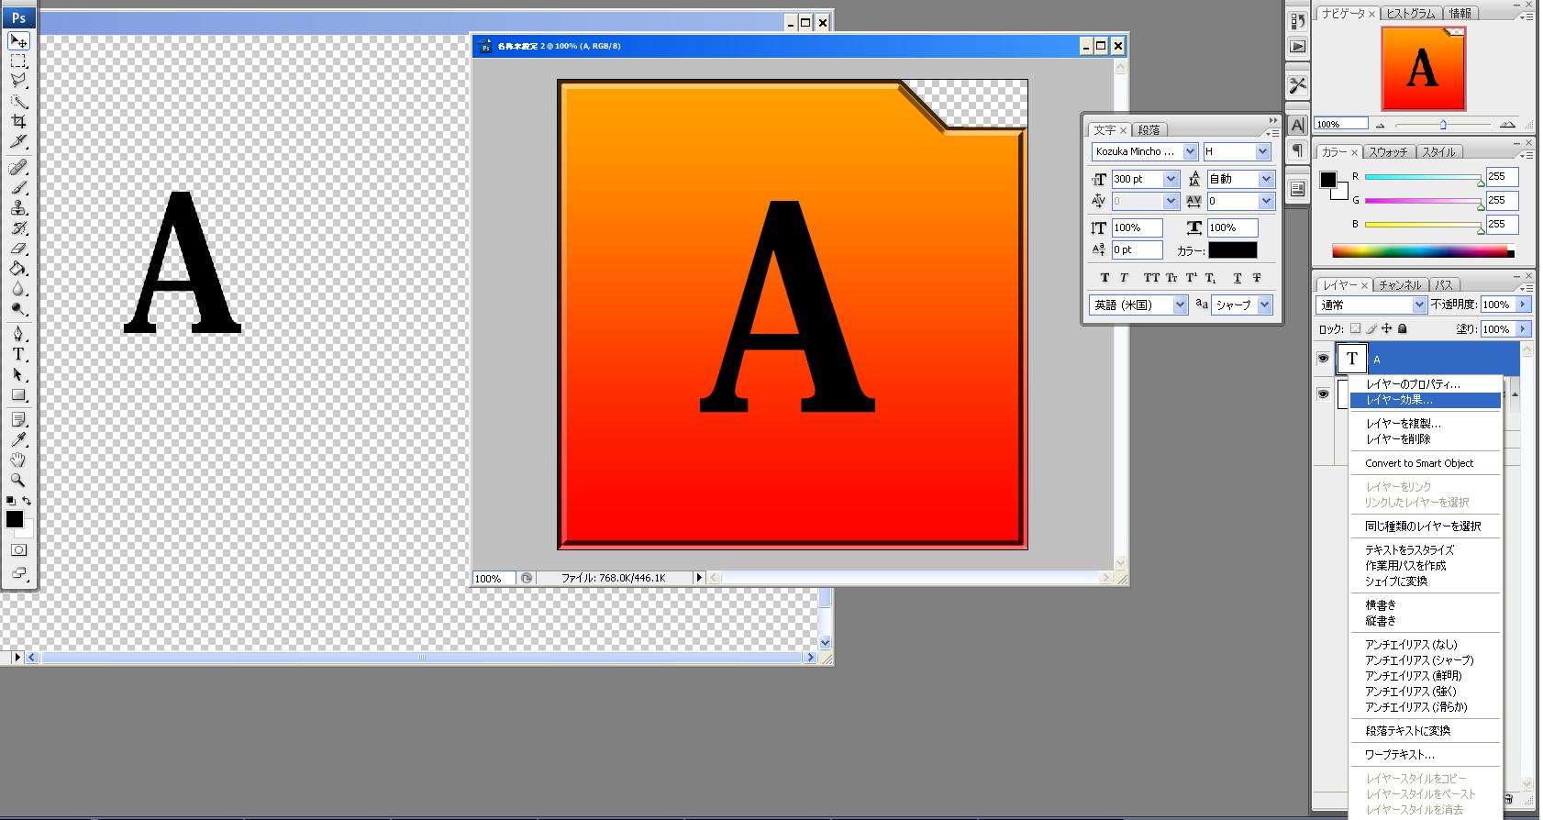
Task: Choose テキストをラスタライズ in the context menu
Action: pyautogui.click(x=1425, y=549)
